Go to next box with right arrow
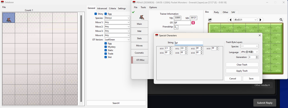 [x=260, y=20]
